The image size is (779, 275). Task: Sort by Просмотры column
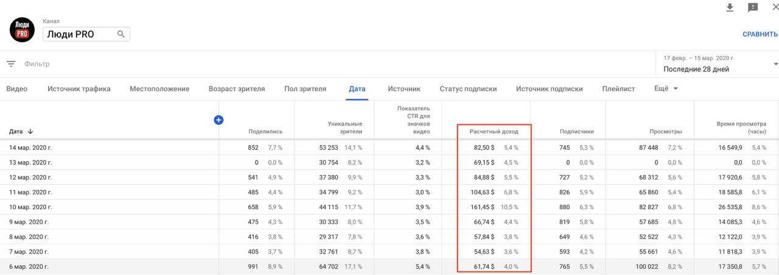click(665, 131)
